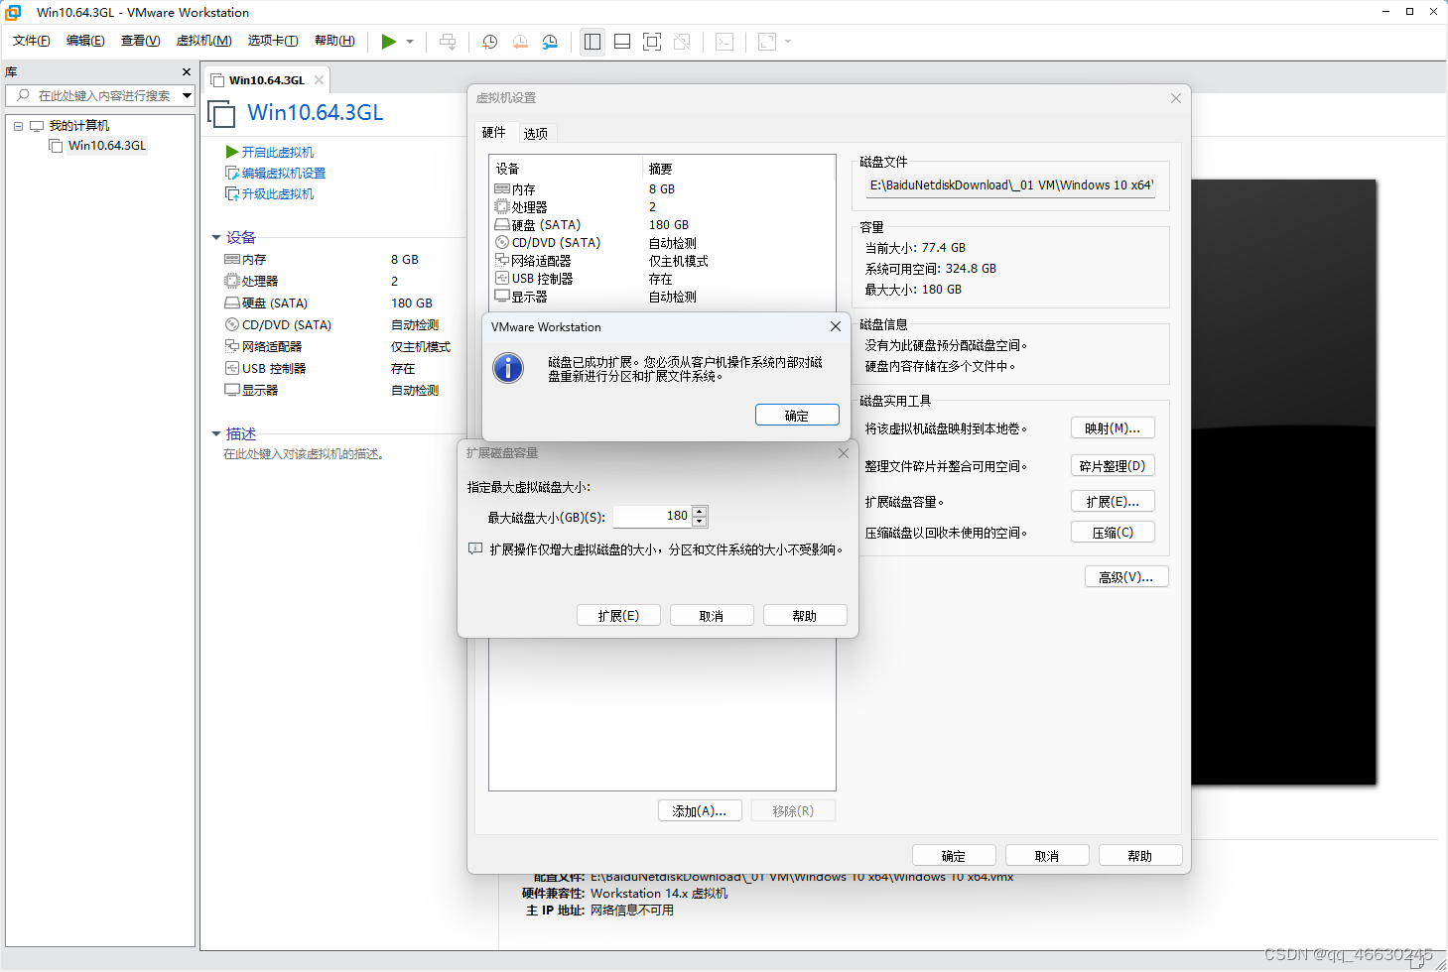Click the disk file path field
1448x972 pixels.
pos(1010,185)
